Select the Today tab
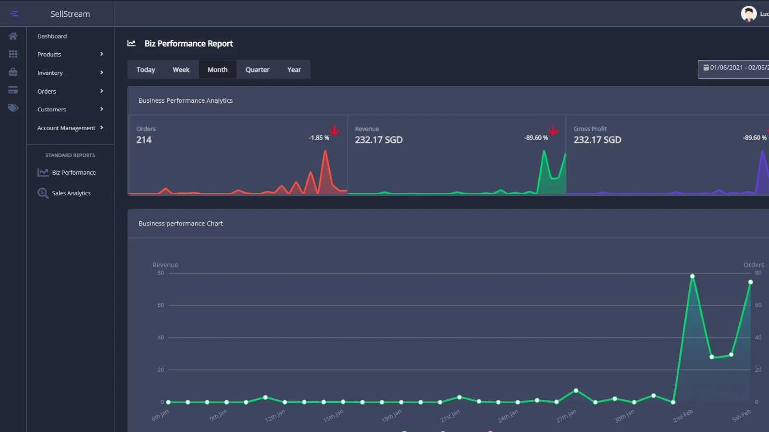 (x=146, y=70)
